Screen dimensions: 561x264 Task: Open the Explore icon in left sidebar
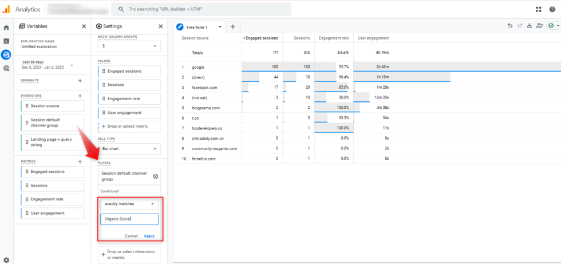6,55
